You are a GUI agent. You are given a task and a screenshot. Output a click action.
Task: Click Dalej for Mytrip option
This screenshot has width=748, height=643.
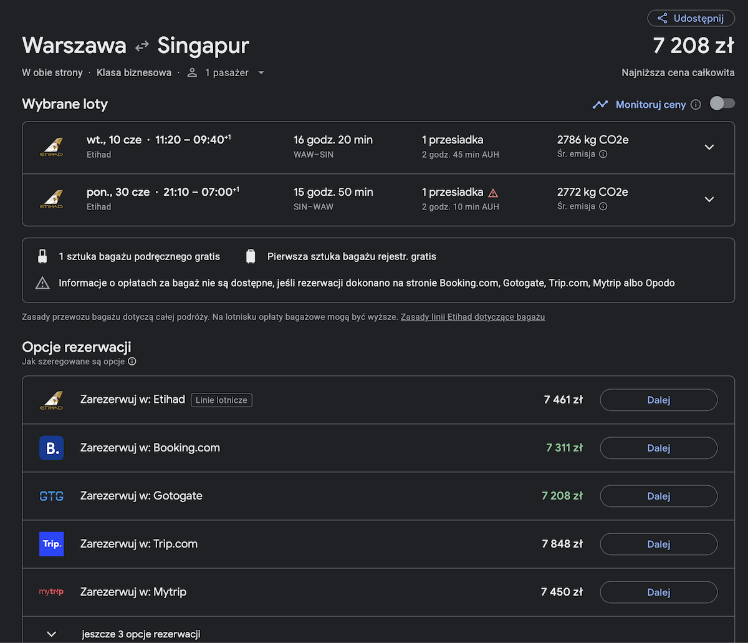click(x=658, y=592)
